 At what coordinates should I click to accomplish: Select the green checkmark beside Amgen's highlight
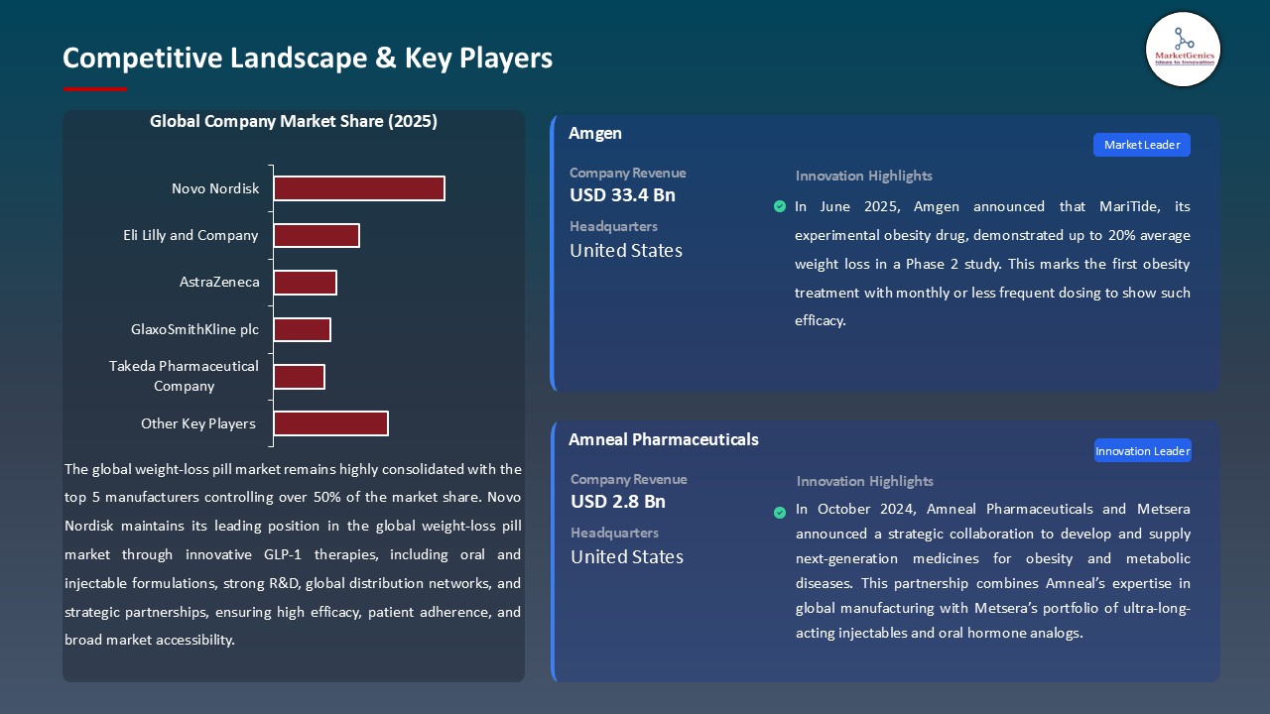780,206
